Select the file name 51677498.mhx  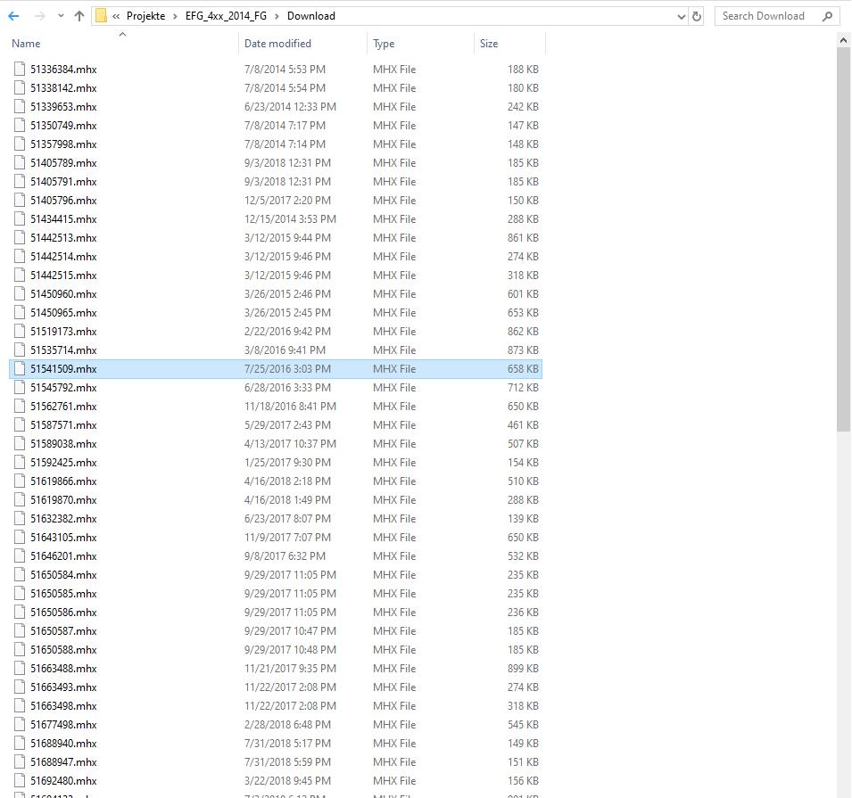tap(63, 725)
